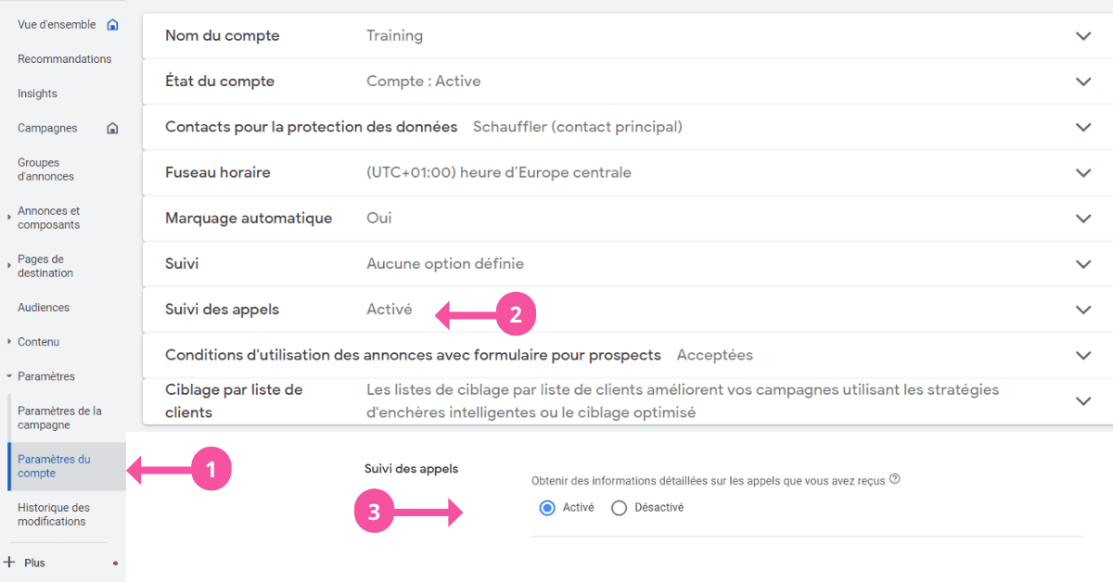
Task: Expand the Fuseau horaire row
Action: (1082, 172)
